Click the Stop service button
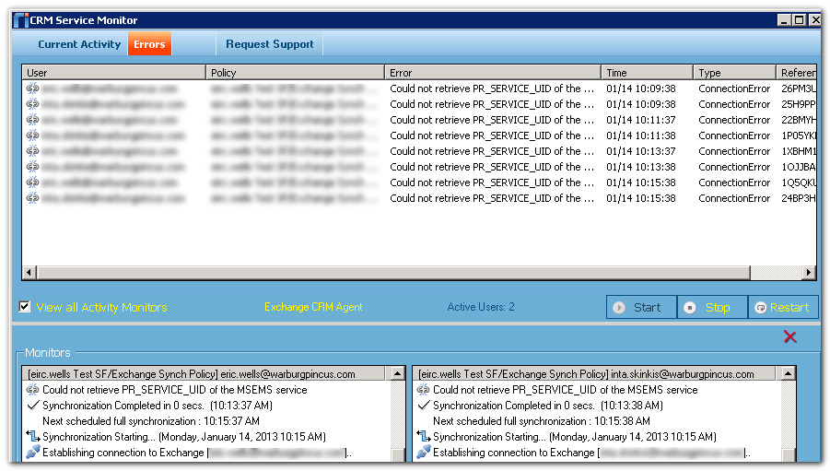Viewport: 830px width, 471px height. tap(712, 307)
